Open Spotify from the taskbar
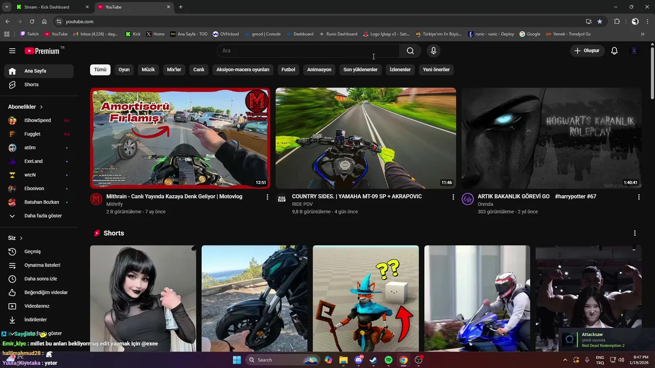The width and height of the screenshot is (655, 368). (388, 360)
